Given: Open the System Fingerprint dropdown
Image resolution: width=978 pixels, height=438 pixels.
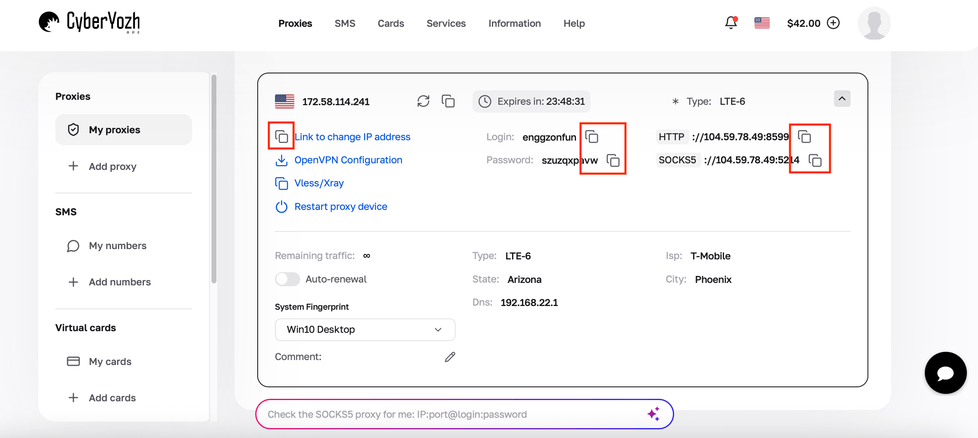Looking at the screenshot, I should (364, 330).
